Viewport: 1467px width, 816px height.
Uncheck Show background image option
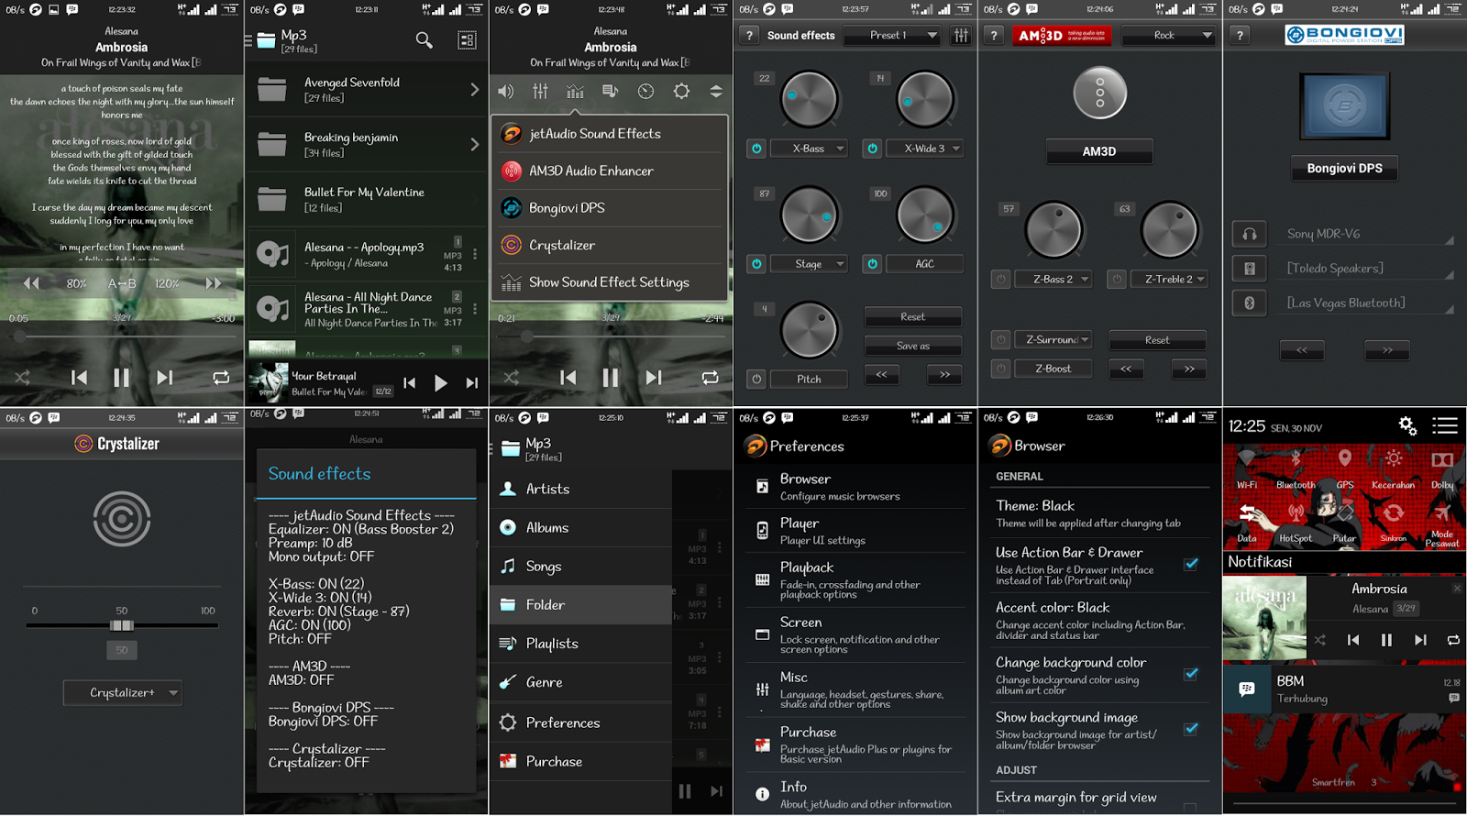pyautogui.click(x=1190, y=729)
